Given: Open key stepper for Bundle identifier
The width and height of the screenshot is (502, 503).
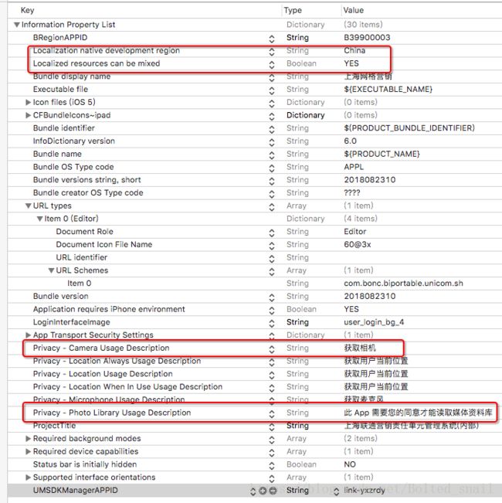Looking at the screenshot, I should point(272,129).
